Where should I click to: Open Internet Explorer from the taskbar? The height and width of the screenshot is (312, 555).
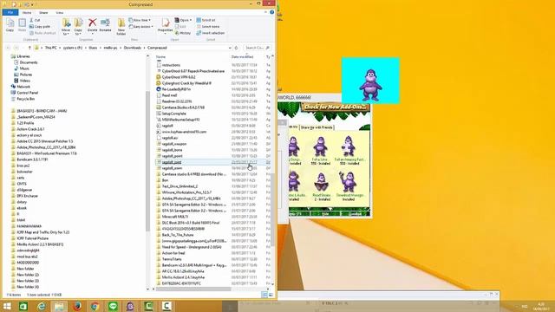pyautogui.click(x=41, y=306)
